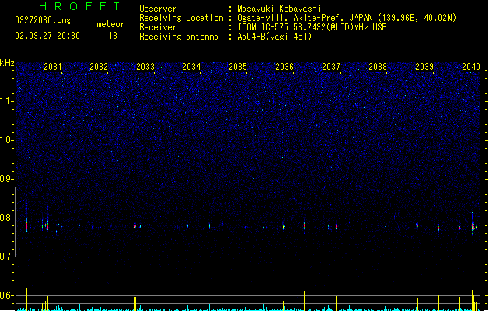This screenshot has height=311, width=489.
Task: Click the 2031 time marker
Action: [x=52, y=67]
